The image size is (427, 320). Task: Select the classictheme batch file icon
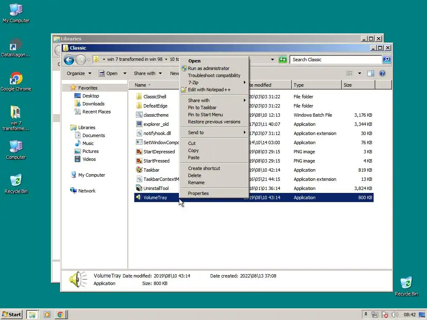point(139,115)
